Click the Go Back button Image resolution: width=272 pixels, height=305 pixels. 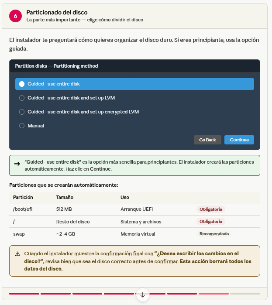coord(207,140)
